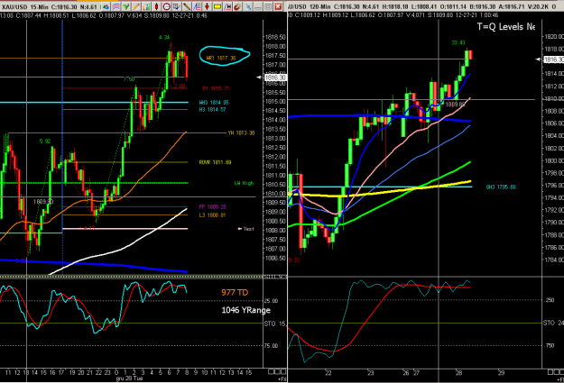
Task: Click the 'gru 28 Tue' date label
Action: point(130,378)
